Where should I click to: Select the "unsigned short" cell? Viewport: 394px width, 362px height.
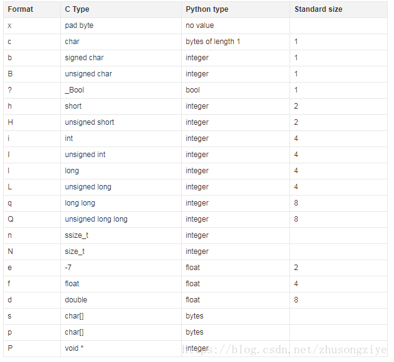[x=90, y=122]
